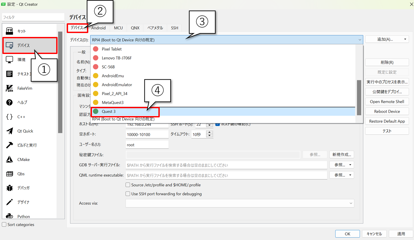Enable Use SSH port forwarding for debugging
Screen dimensions: 414x240
tap(128, 194)
